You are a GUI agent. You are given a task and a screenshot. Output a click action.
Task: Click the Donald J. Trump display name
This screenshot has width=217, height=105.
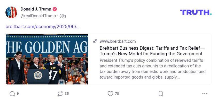point(36,9)
